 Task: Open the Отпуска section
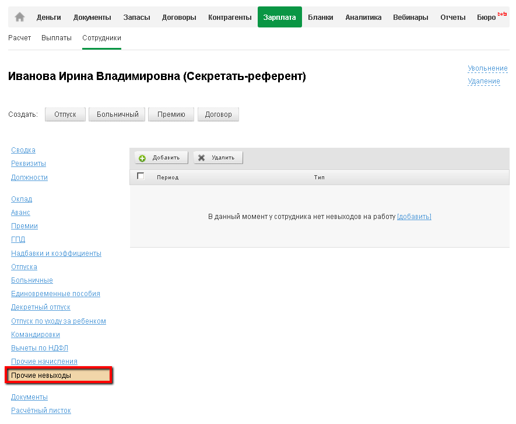point(24,267)
